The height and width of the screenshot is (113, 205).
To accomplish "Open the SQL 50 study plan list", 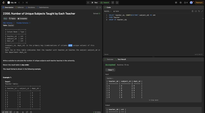I will [12, 3].
